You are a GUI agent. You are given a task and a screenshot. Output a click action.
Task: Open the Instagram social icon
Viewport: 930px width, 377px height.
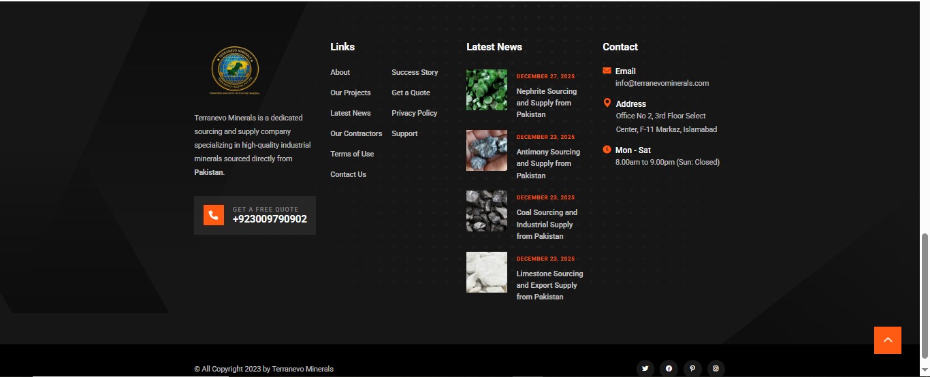(x=716, y=369)
